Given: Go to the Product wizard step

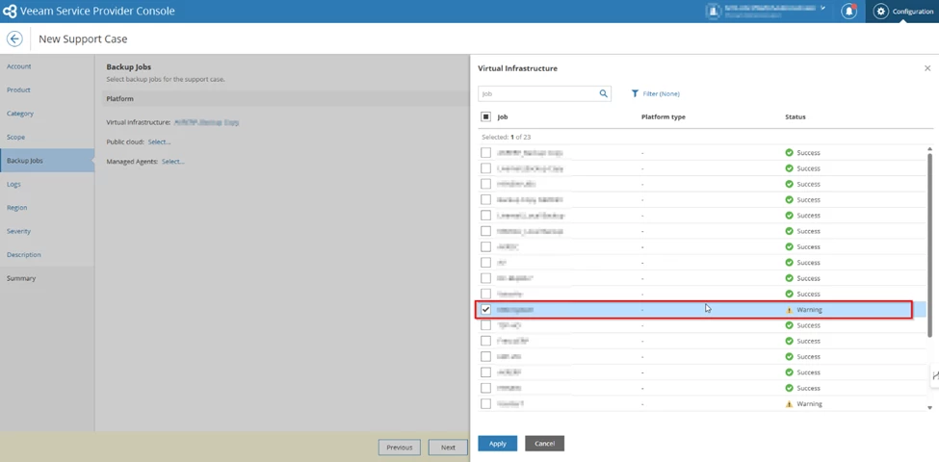Looking at the screenshot, I should coord(18,90).
